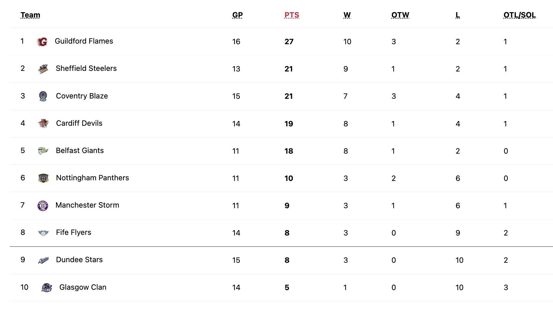Click the Guildford Flames team logo
553x312 pixels.
pos(43,42)
